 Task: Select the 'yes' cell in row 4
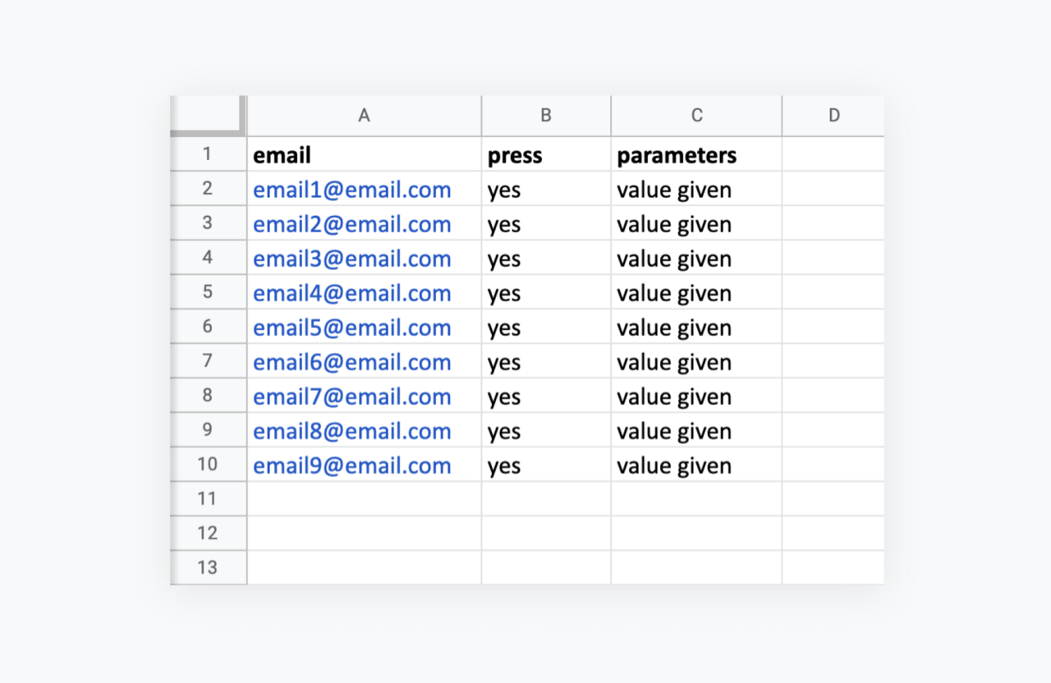pos(546,258)
